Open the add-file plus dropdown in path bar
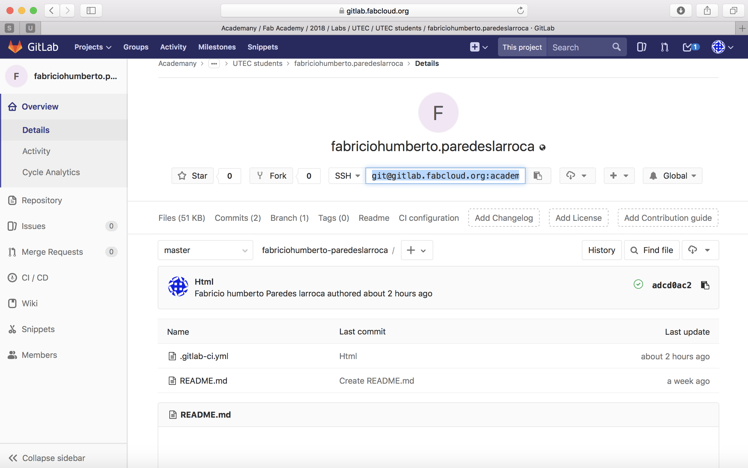Screen dimensions: 748x468 [x=417, y=250]
